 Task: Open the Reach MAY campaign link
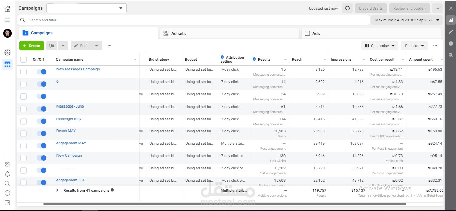pos(66,131)
